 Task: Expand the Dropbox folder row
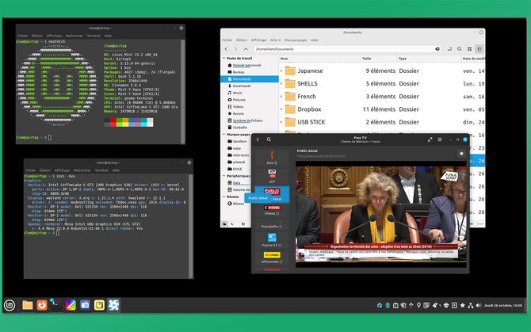(281, 109)
